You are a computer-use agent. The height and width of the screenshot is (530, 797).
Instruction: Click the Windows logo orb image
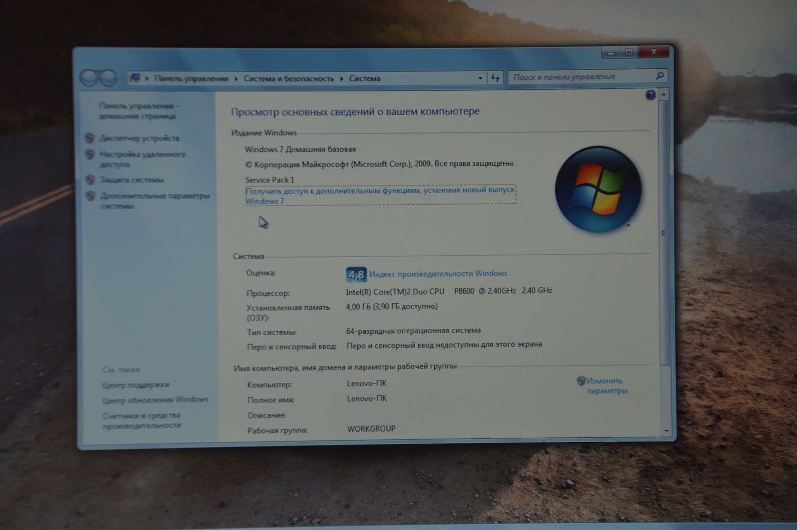[598, 189]
